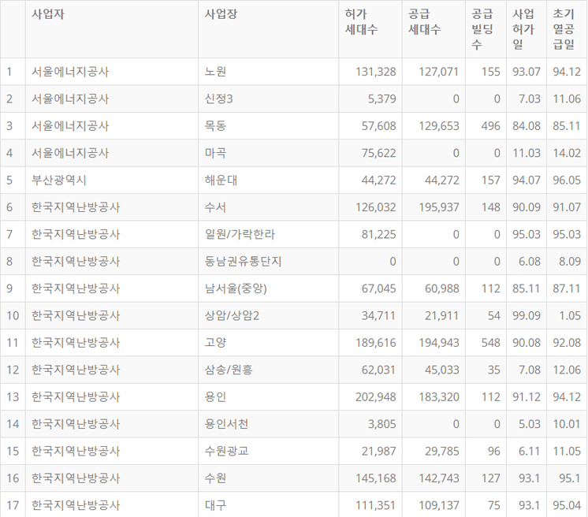This screenshot has height=517, width=588.
Task: Click the 공급 세대수 column header
Action: click(425, 22)
